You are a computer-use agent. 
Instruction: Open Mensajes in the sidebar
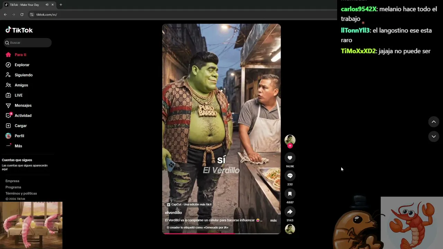point(23,105)
